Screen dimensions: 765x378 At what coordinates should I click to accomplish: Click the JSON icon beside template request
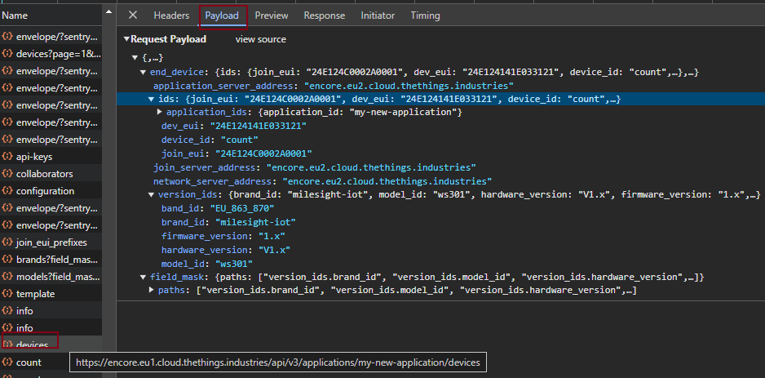pyautogui.click(x=7, y=294)
